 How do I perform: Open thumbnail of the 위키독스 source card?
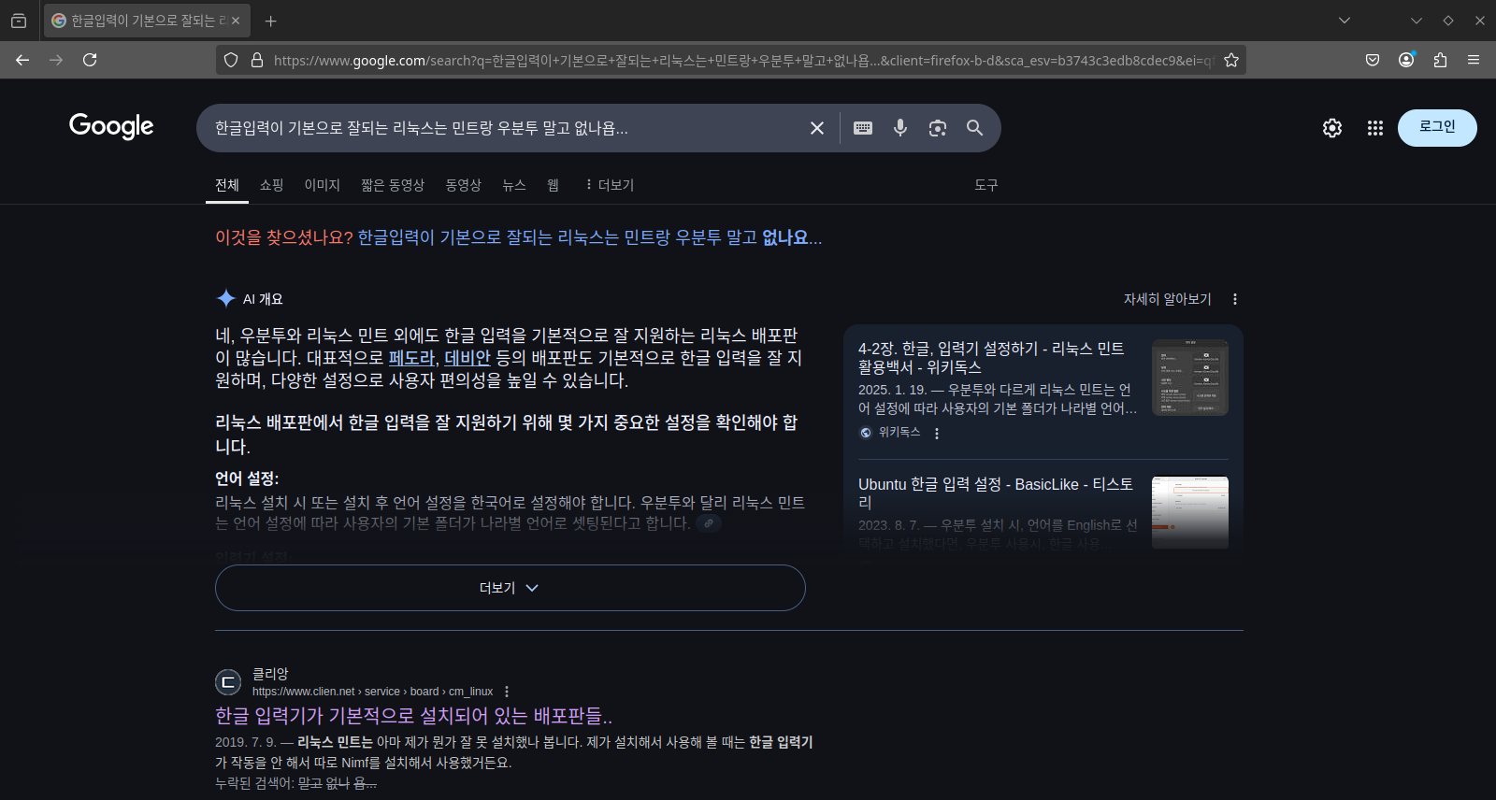point(1190,378)
